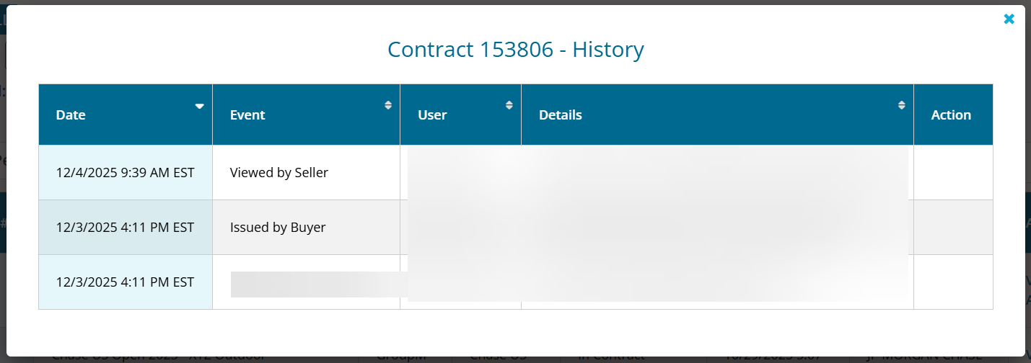
Task: Select the User column header label
Action: click(432, 115)
